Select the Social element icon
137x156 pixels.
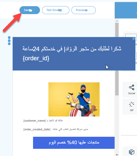point(132,87)
